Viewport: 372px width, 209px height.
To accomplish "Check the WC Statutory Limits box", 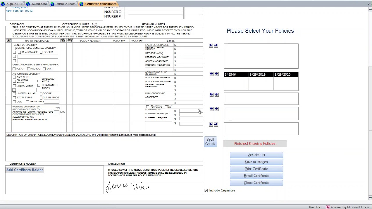I will [148, 107].
